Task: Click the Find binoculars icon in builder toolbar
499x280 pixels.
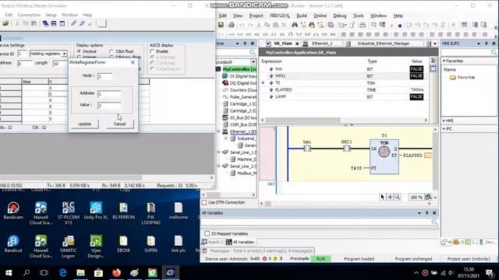Action: coord(295,25)
